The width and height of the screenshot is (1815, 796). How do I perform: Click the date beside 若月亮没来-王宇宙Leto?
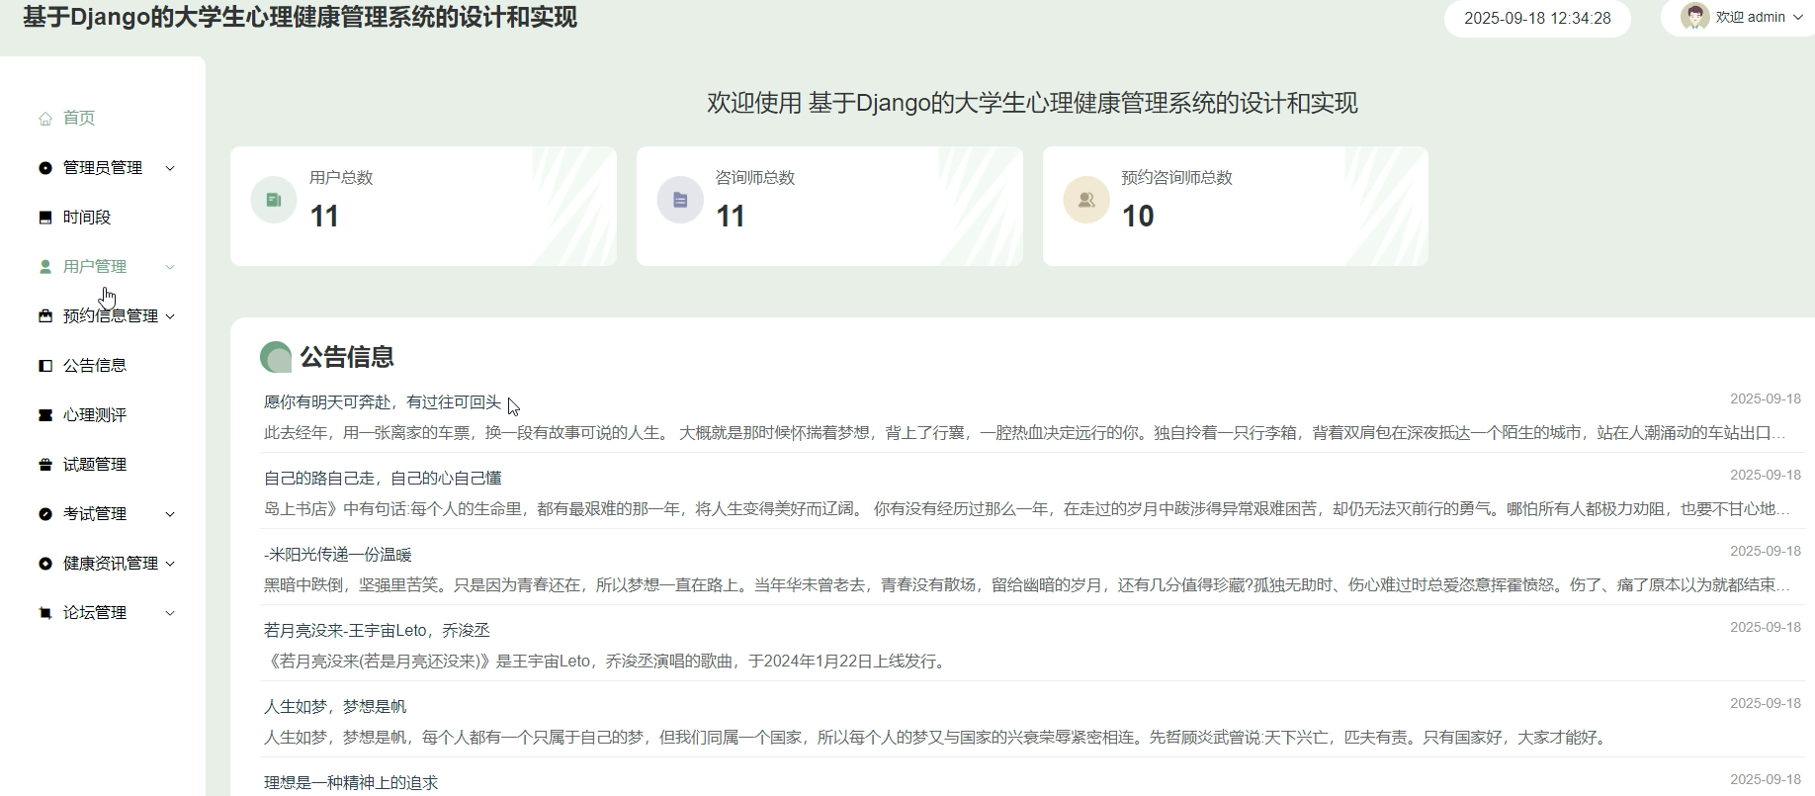click(1766, 627)
